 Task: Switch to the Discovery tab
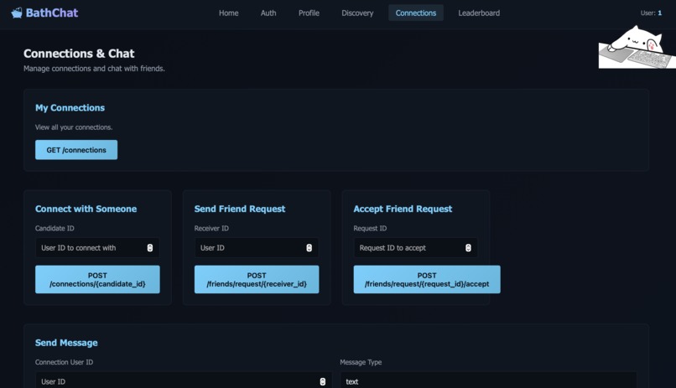[357, 13]
